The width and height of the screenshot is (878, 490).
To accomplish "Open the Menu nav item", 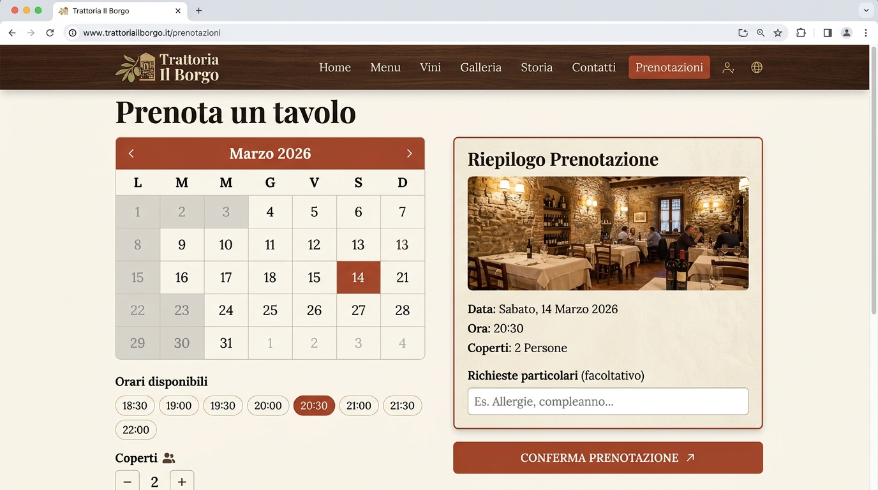I will (385, 68).
